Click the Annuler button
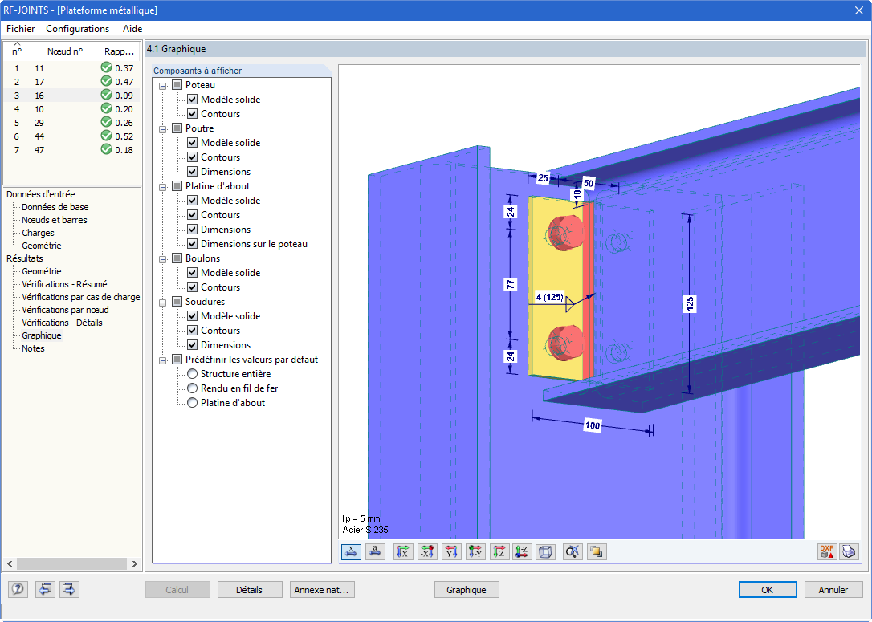 (833, 590)
